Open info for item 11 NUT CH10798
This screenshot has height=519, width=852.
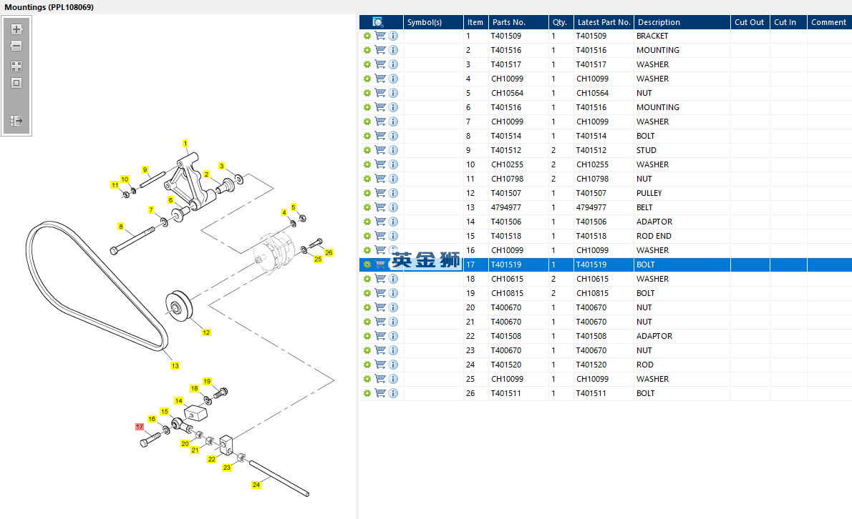(393, 179)
